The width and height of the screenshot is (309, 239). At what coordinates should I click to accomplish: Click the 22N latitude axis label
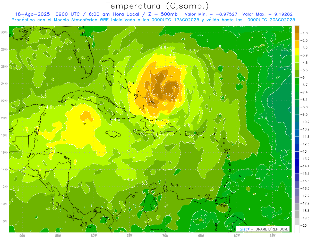click(x=4, y=101)
